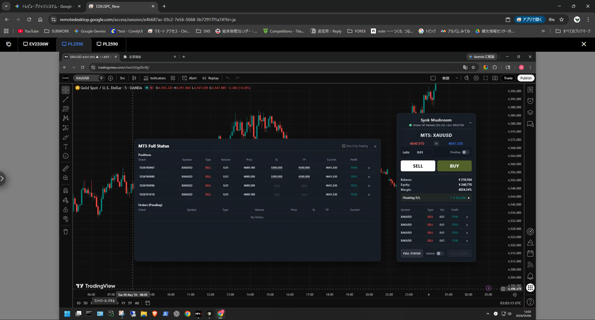Open the 5m interval selector
The image size is (595, 320).
point(122,78)
